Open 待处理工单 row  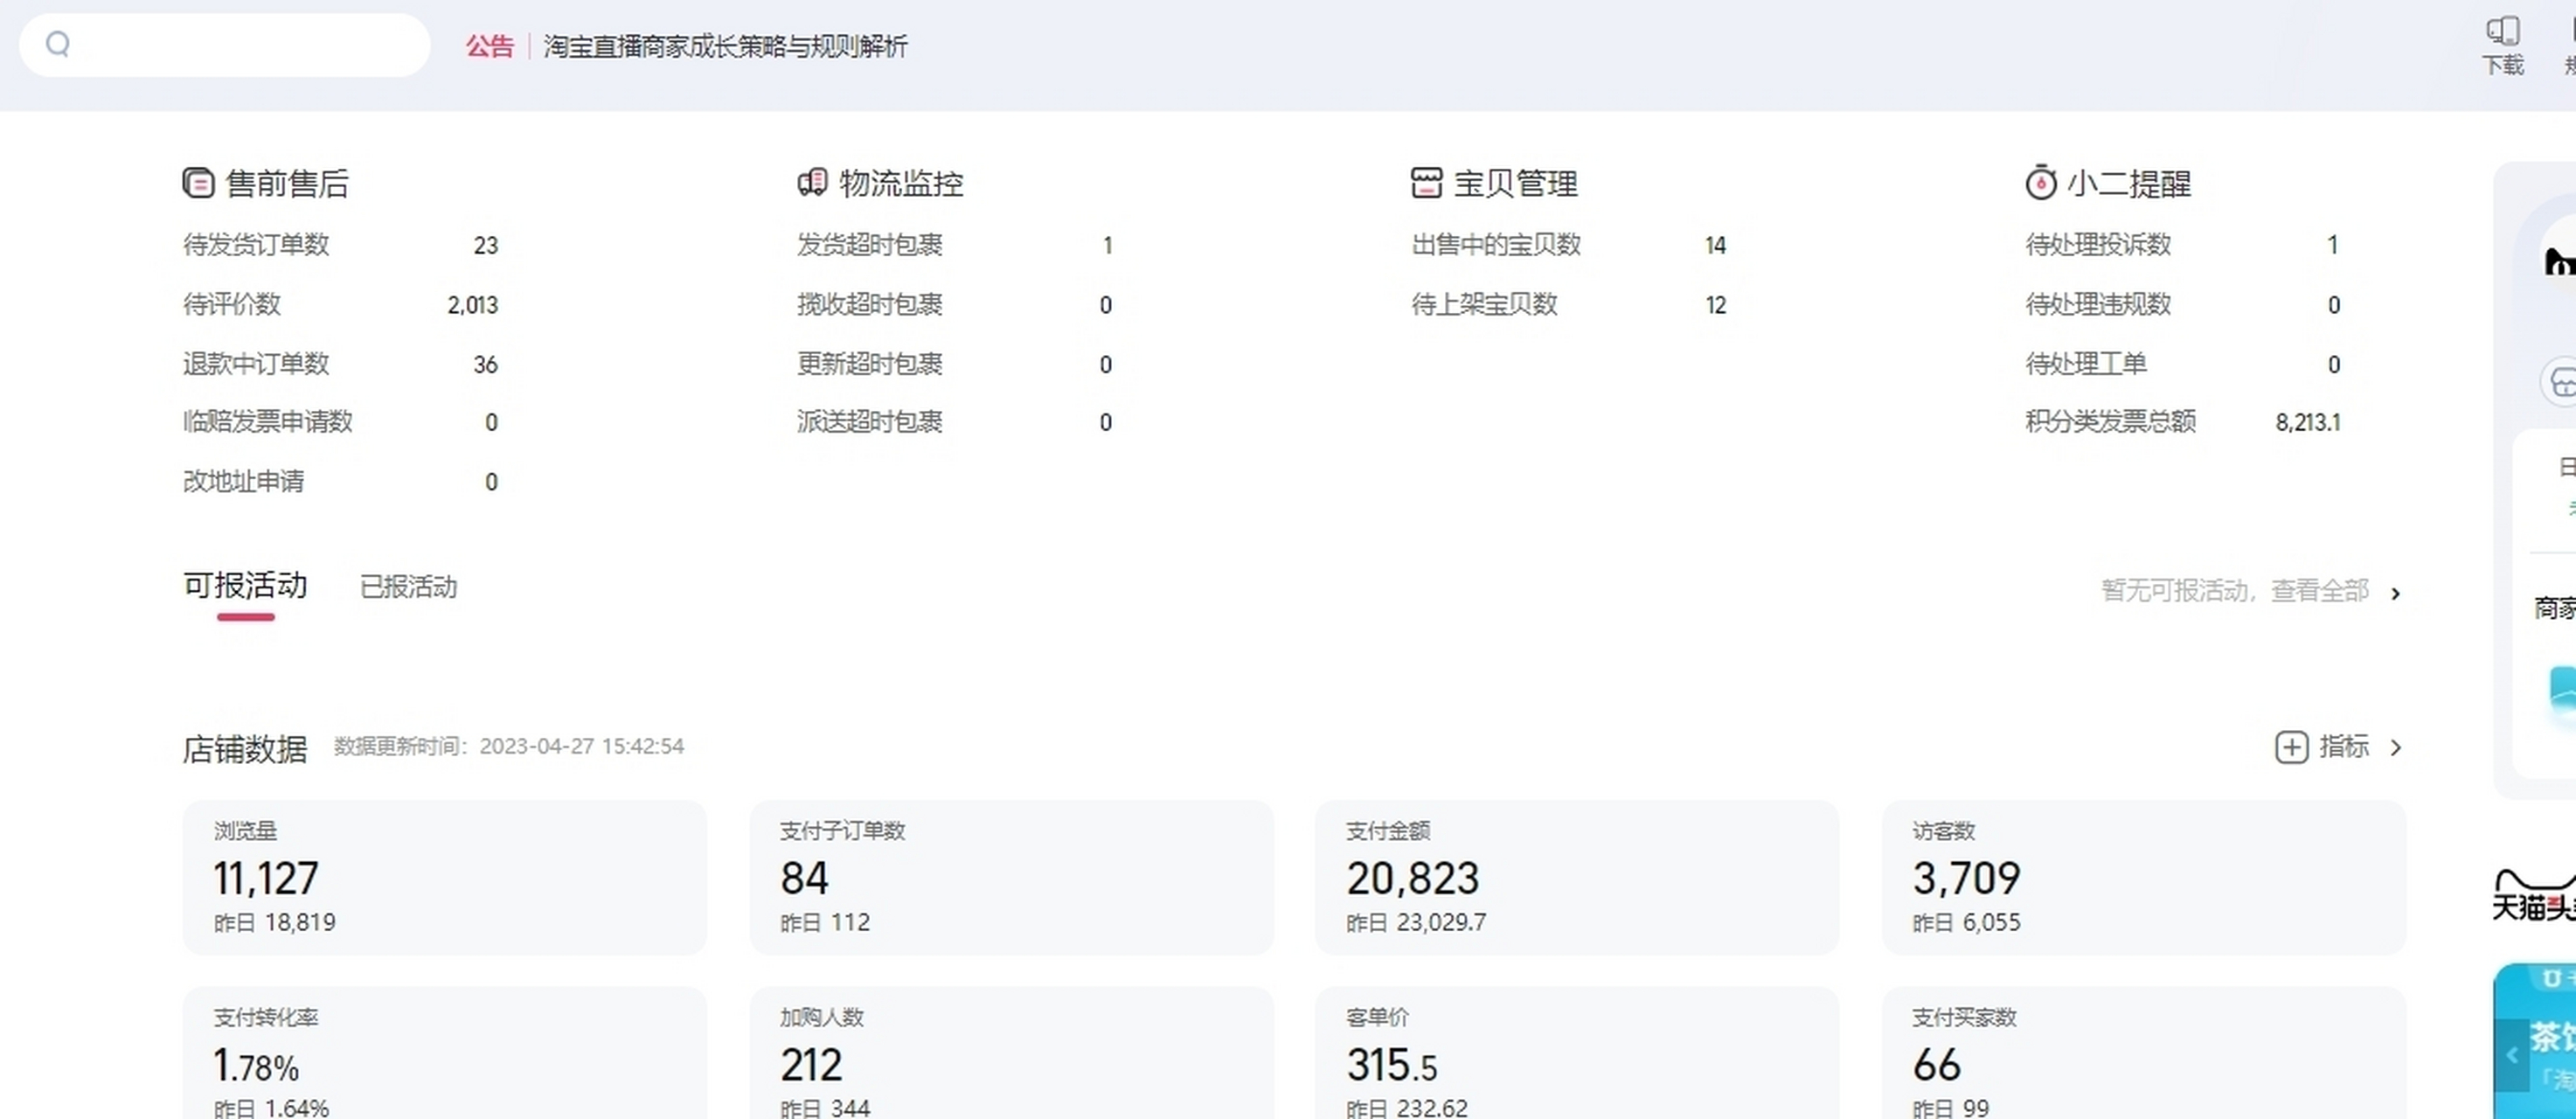pyautogui.click(x=2183, y=365)
